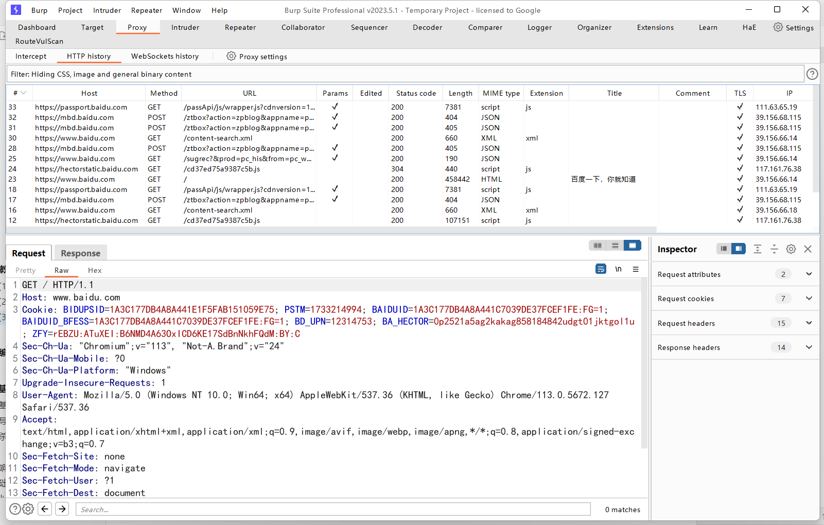824x525 pixels.
Task: Switch to the Response tab
Action: (80, 253)
